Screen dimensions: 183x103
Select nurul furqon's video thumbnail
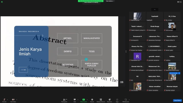[172, 26]
